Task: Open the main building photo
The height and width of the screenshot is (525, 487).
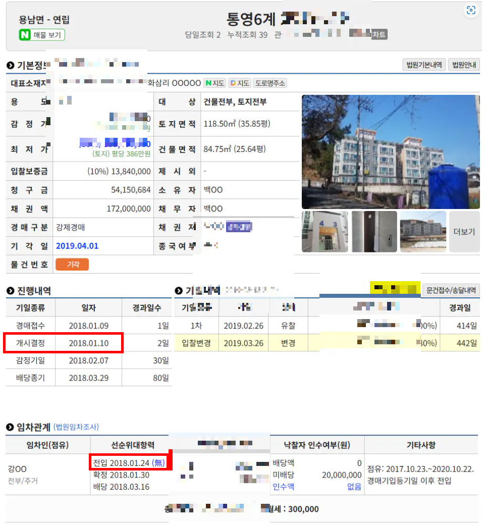Action: click(x=391, y=151)
